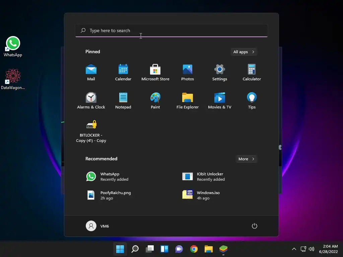Viewport: 343px width, 257px height.
Task: Click the power button in Start menu
Action: [255, 226]
